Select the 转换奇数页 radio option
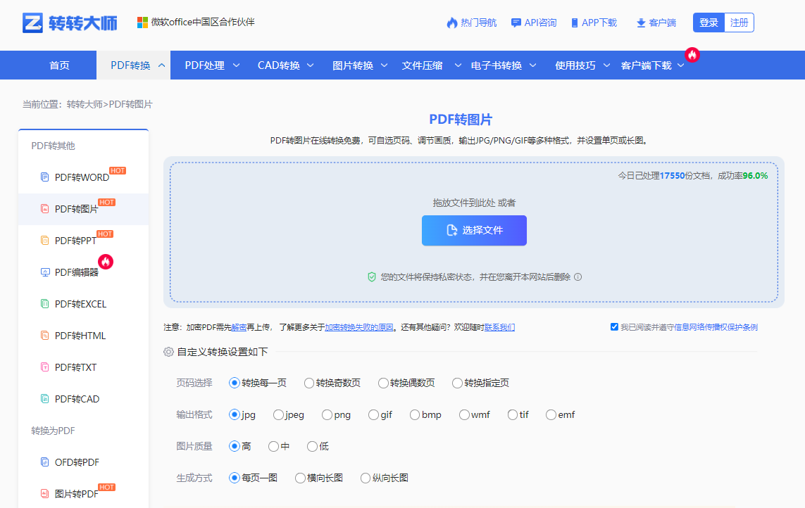Viewport: 805px width, 508px height. pos(309,383)
